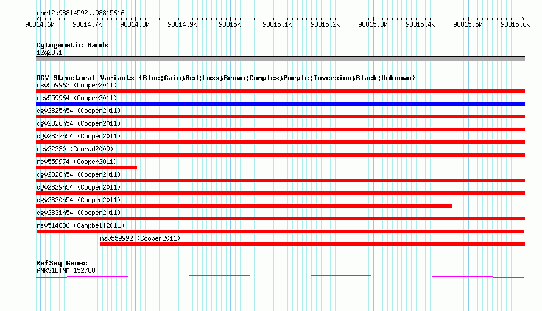Click the red bar of dgv2830n54
This screenshot has width=542, height=311.
click(x=244, y=206)
